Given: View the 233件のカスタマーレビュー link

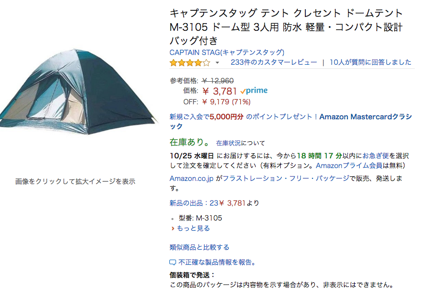Looking at the screenshot, I should click(x=274, y=62).
